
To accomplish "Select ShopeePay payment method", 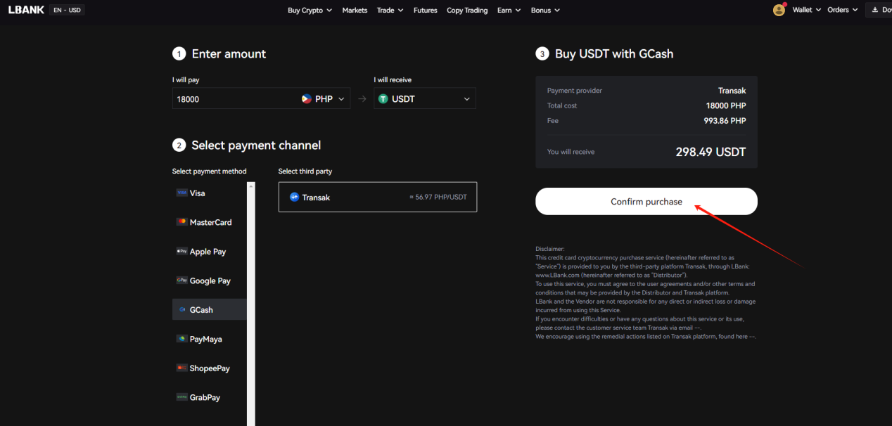I will [209, 368].
